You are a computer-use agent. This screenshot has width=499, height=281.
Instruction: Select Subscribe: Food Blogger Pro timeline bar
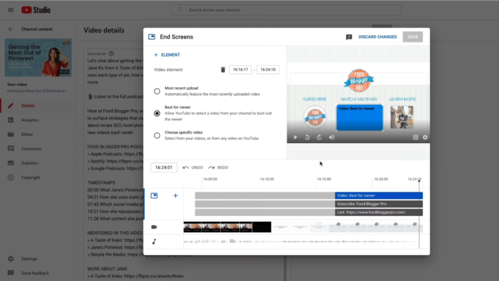[379, 204]
